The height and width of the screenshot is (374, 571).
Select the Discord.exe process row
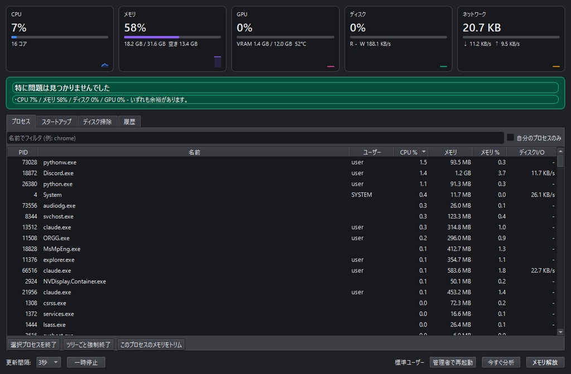click(282, 173)
